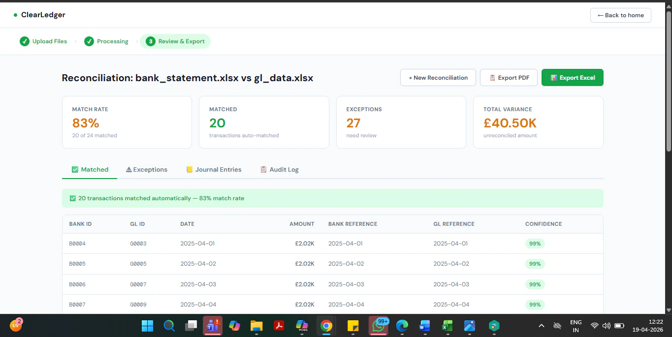Image resolution: width=672 pixels, height=337 pixels.
Task: Open Microsoft Edge from taskbar
Action: (x=402, y=326)
